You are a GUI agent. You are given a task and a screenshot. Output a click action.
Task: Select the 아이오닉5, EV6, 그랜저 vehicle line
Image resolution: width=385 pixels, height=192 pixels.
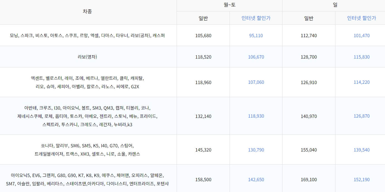point(87,175)
